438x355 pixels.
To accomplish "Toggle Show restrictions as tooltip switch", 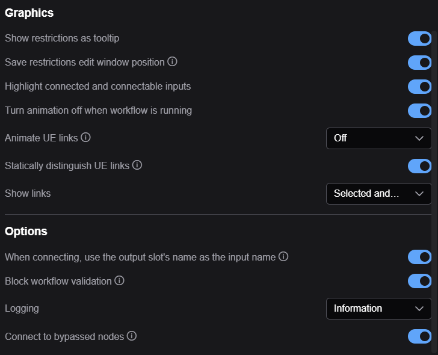I will click(x=419, y=39).
